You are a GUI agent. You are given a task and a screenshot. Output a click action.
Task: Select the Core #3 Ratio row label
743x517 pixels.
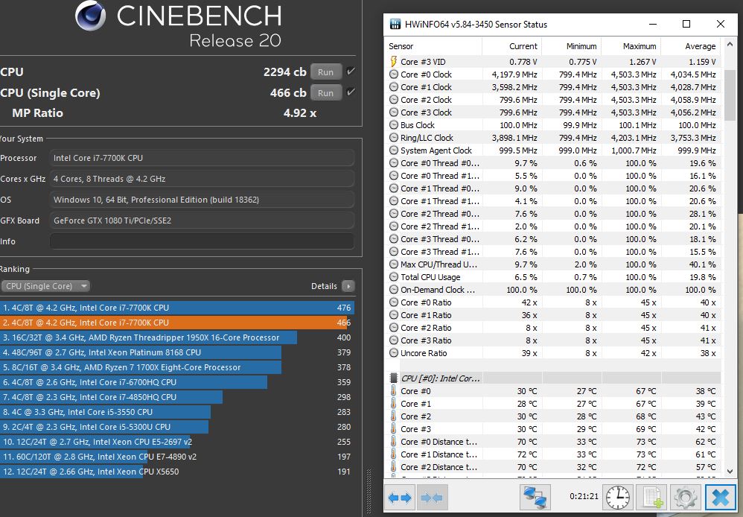coord(426,340)
